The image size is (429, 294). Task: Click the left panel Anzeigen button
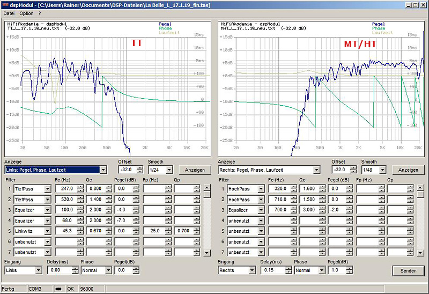tap(194, 170)
